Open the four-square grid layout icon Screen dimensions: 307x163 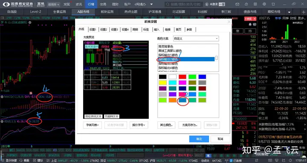point(255,4)
